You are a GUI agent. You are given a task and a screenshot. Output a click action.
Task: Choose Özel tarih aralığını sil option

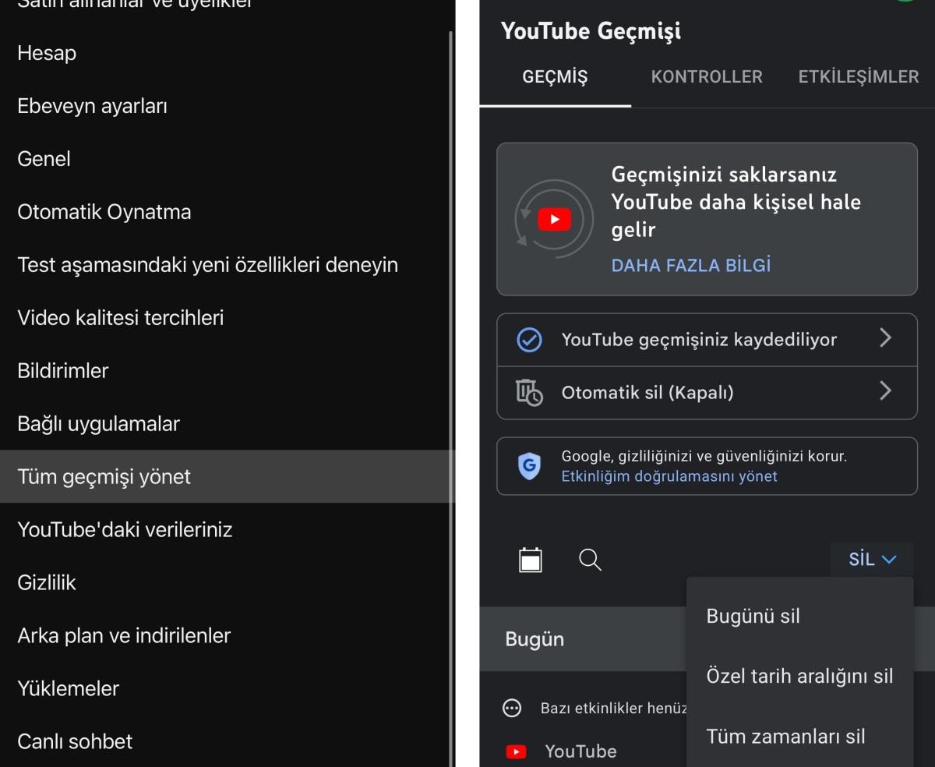click(799, 676)
